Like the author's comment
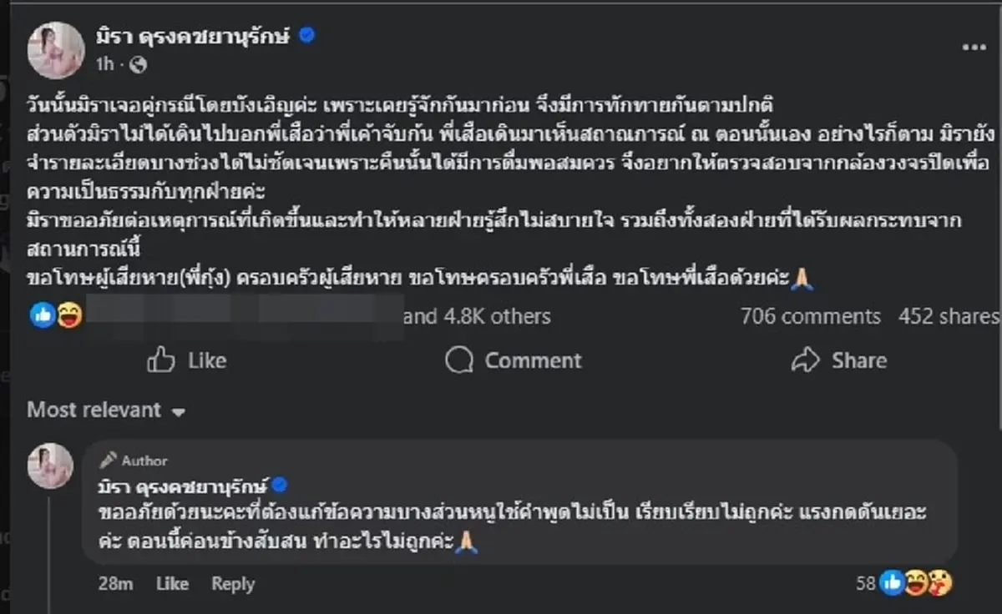This screenshot has height=614, width=1002. click(173, 584)
